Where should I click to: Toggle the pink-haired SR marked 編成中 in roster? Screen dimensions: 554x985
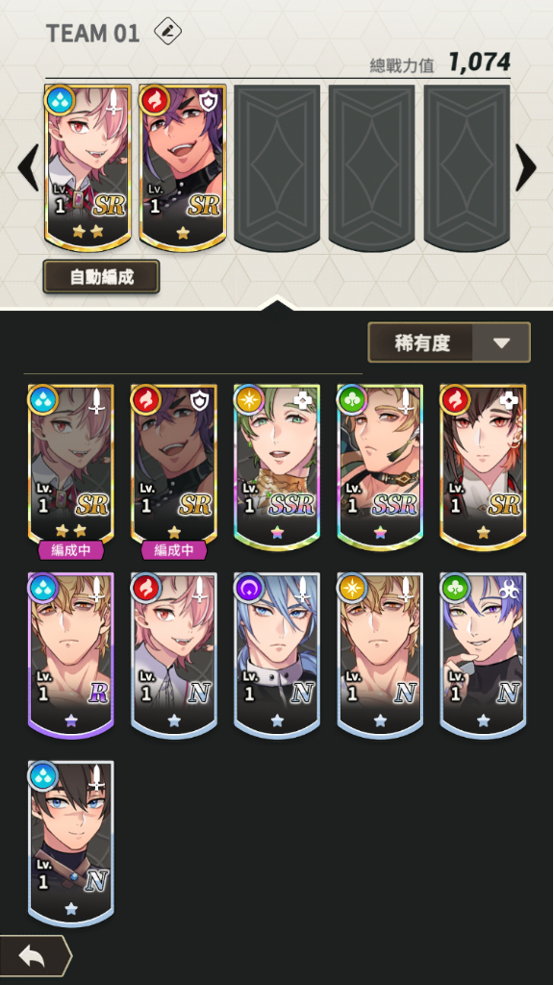tap(71, 467)
